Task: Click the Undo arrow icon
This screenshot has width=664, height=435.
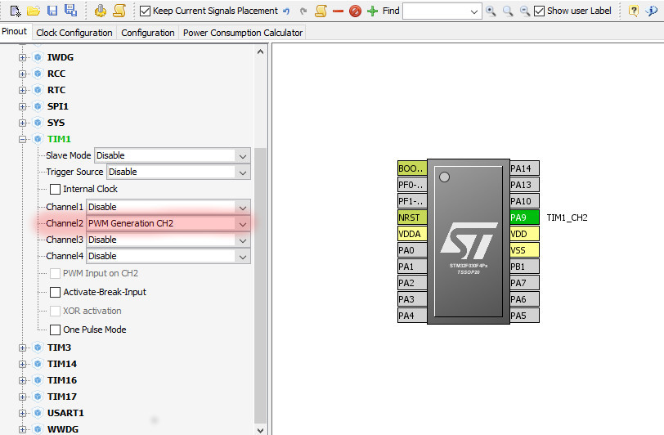Action: tap(286, 11)
